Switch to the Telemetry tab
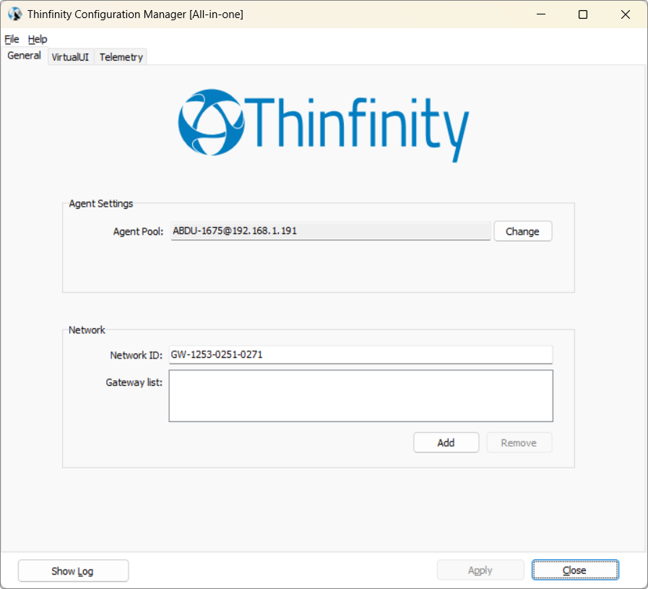 121,57
